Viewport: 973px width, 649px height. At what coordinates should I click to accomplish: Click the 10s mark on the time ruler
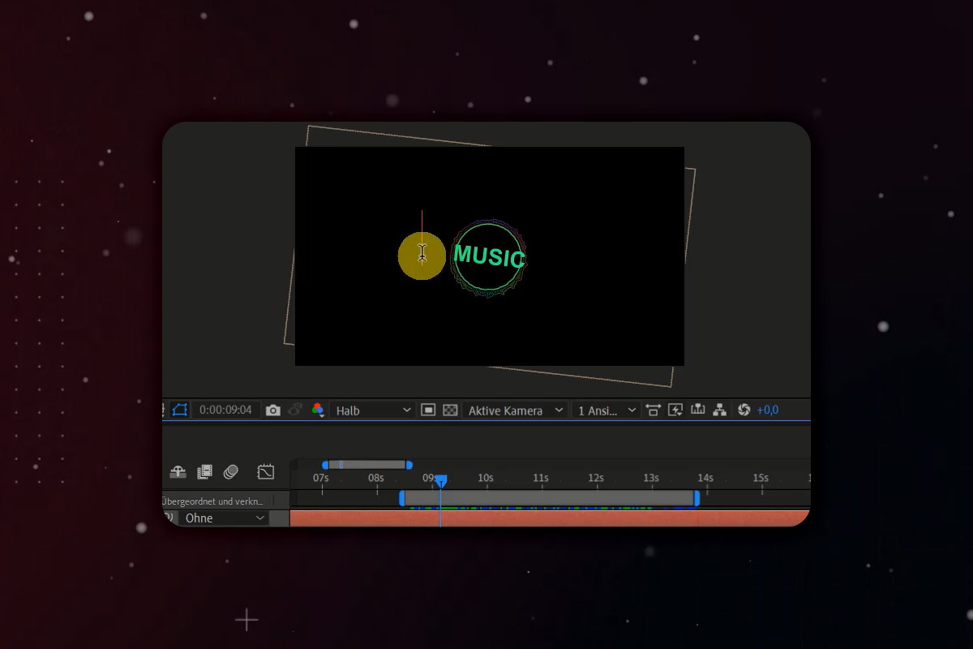pos(485,478)
